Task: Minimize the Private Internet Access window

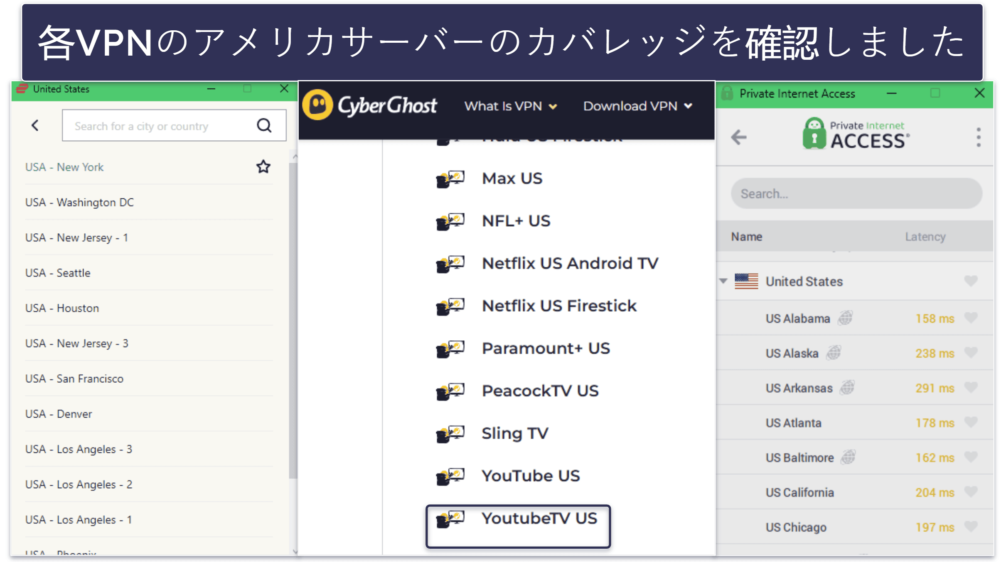Action: (891, 94)
